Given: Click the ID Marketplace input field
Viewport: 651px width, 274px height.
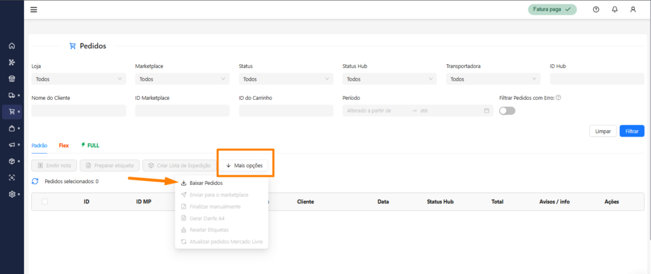Looking at the screenshot, I should [182, 111].
